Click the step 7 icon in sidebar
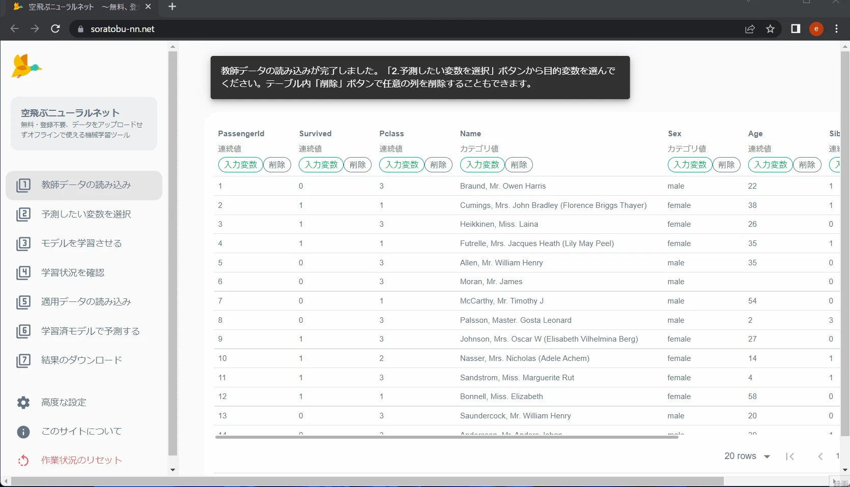This screenshot has width=850, height=487. (23, 360)
